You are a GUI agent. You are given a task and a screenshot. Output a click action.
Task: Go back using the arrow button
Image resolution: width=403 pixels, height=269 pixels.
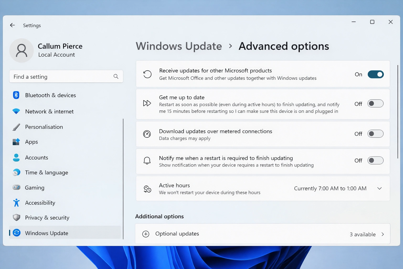pos(12,25)
